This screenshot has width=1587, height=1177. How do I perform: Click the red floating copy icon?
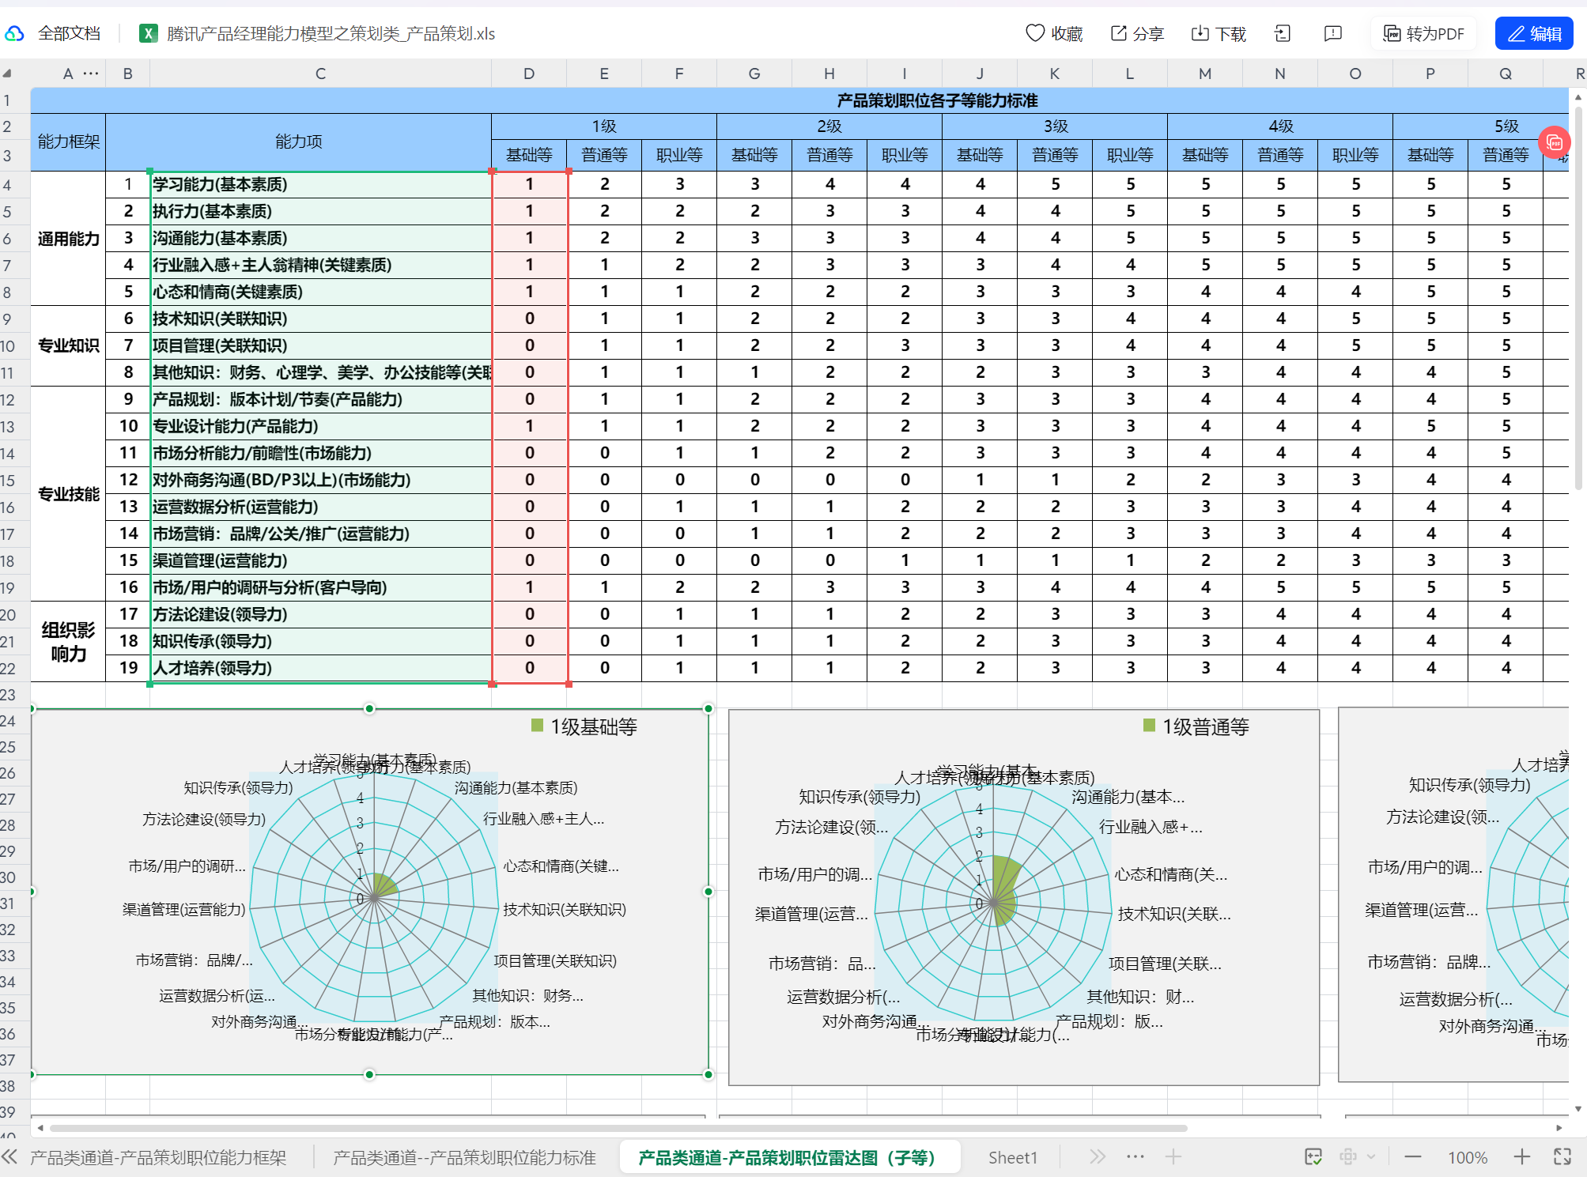click(x=1555, y=142)
